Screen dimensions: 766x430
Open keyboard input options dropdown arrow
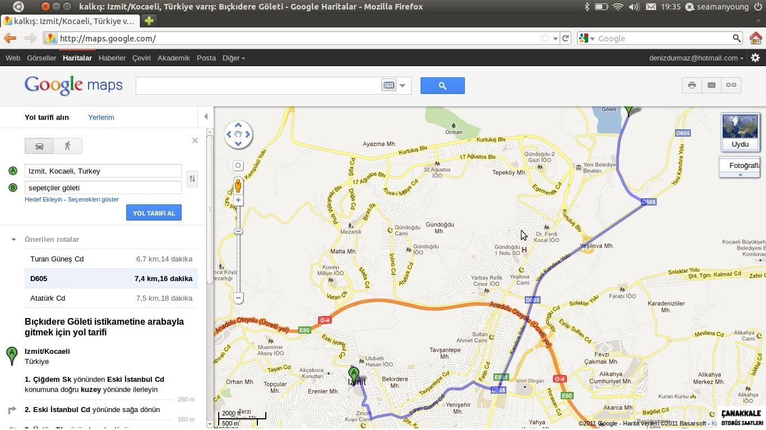click(403, 86)
